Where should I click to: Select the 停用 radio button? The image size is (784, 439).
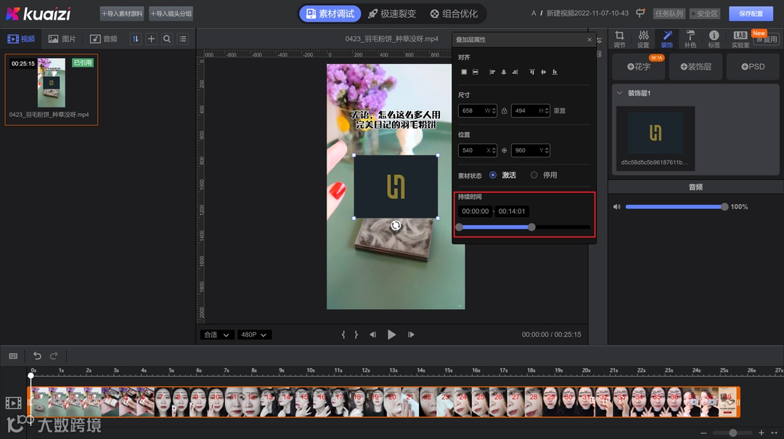coord(534,175)
